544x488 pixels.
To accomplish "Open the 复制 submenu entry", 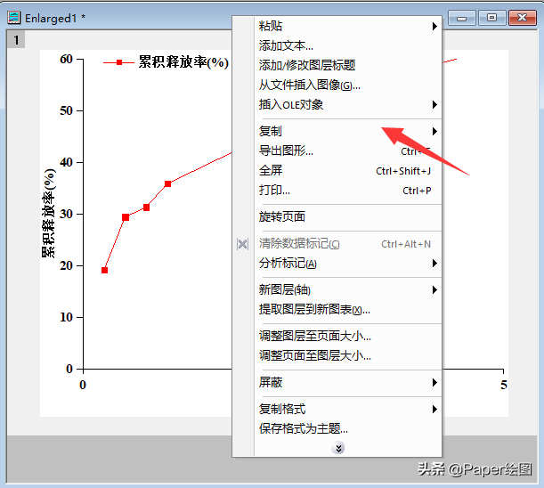I will 347,131.
